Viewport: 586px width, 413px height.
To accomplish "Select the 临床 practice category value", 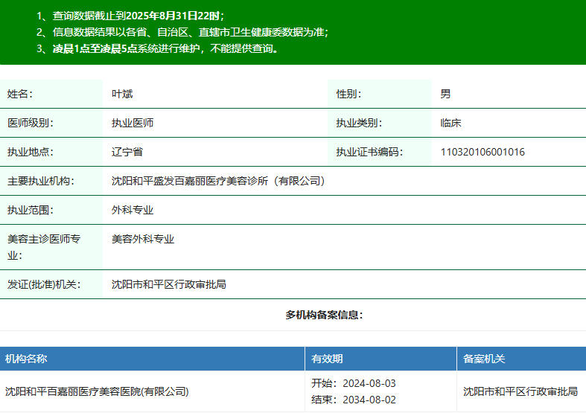I will (450, 123).
